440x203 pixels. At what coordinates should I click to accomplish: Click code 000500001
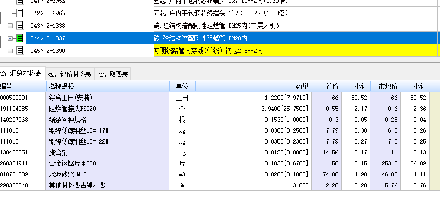pos(14,98)
